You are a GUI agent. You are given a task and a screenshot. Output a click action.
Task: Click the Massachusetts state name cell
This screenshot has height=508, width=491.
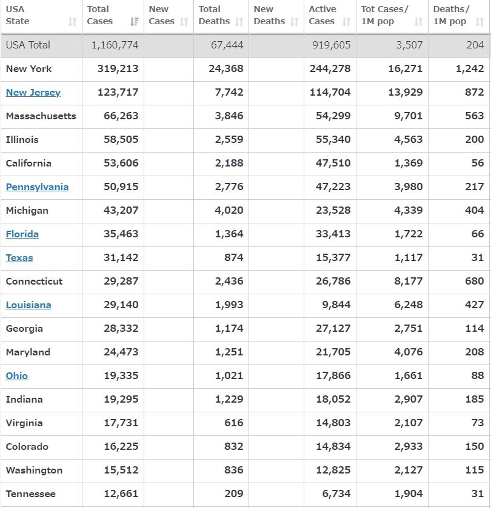pos(41,116)
